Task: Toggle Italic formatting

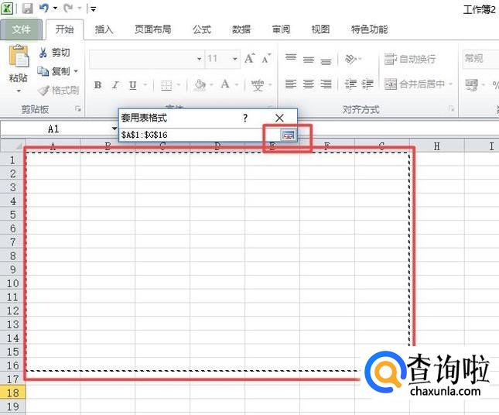Action: (115, 85)
